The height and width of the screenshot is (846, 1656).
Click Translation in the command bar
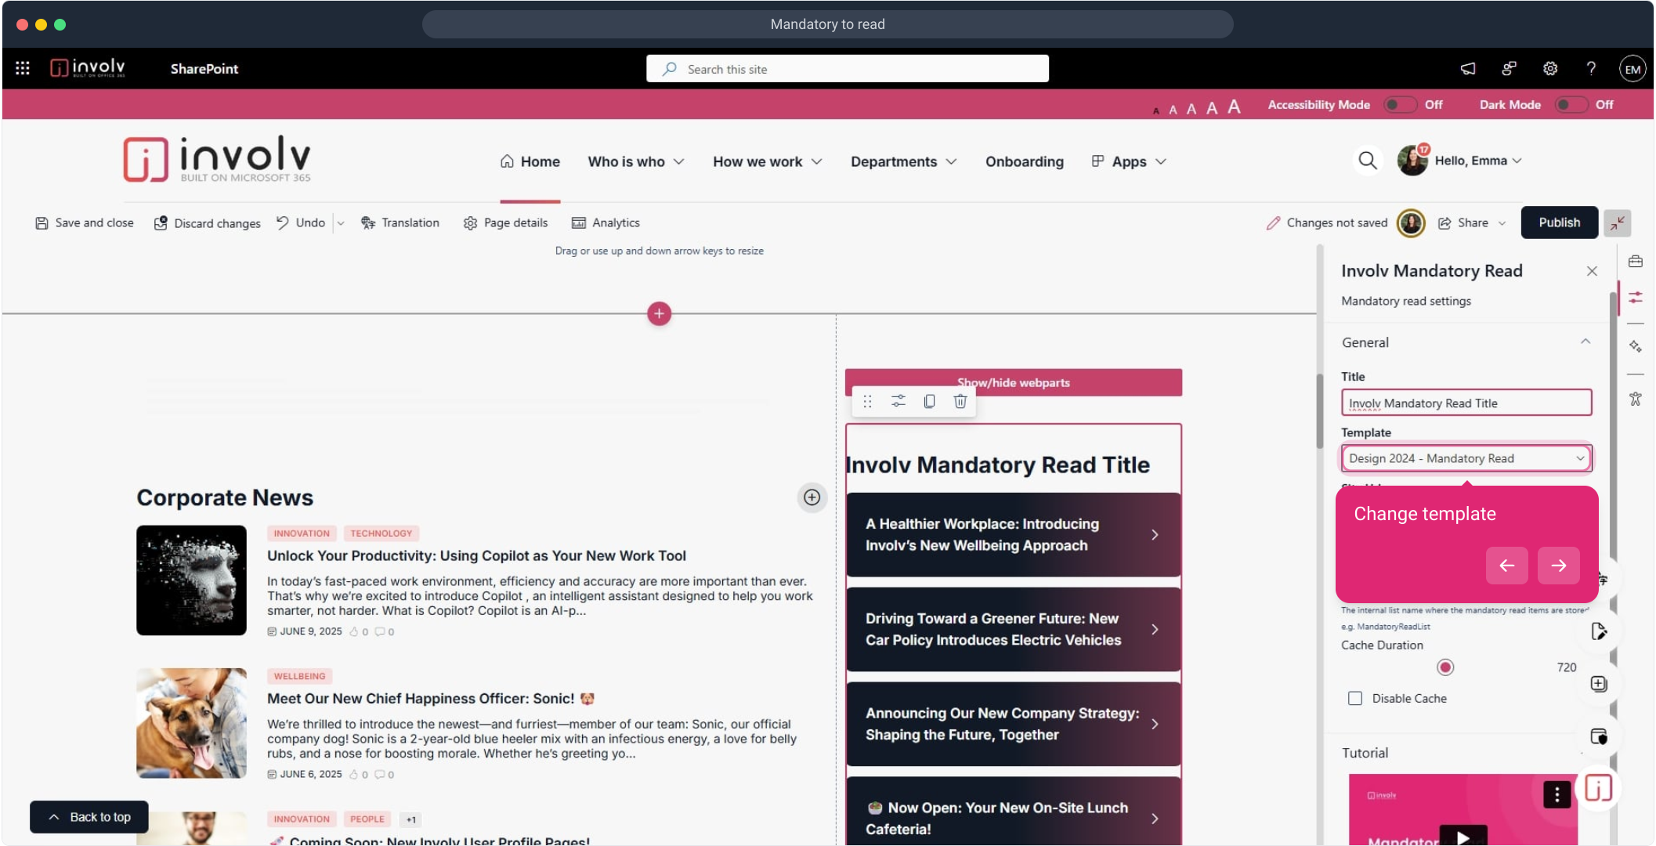[400, 223]
